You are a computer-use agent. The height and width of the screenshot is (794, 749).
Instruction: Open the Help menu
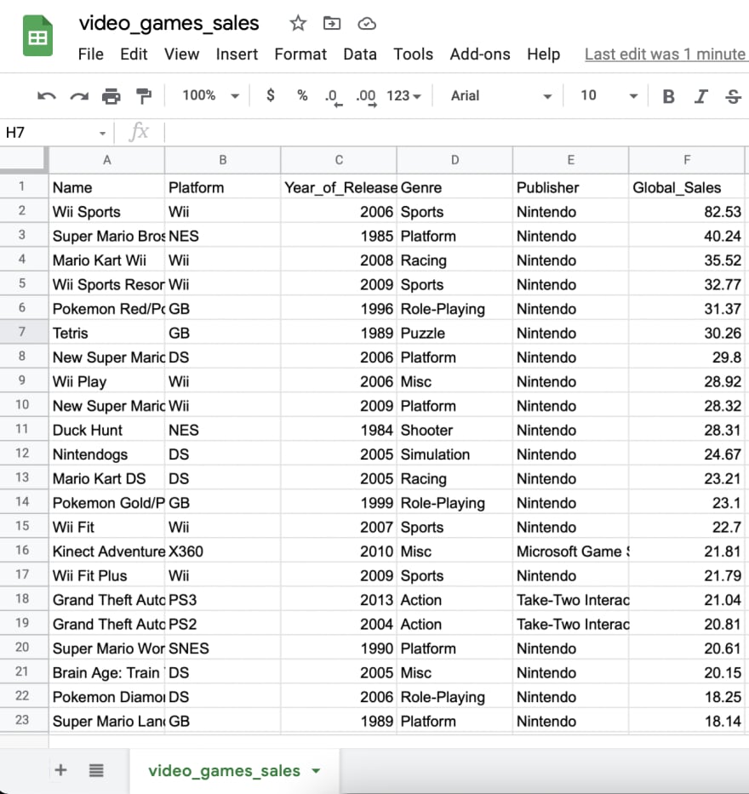click(x=543, y=54)
